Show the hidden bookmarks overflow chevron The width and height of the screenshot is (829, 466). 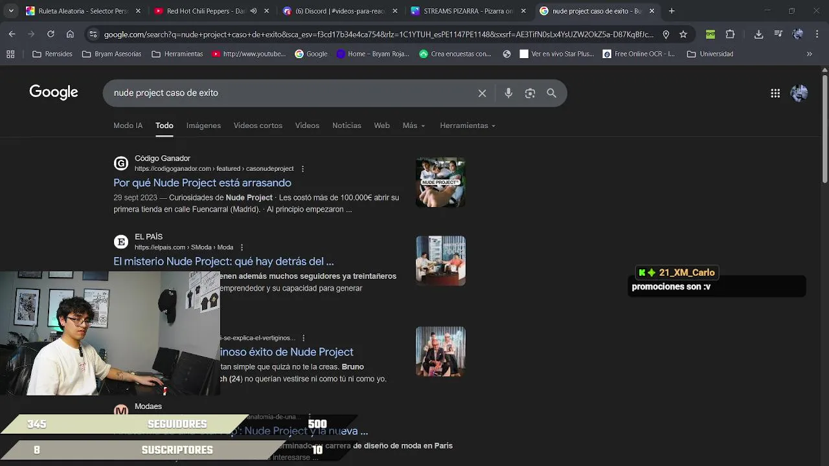tap(809, 54)
